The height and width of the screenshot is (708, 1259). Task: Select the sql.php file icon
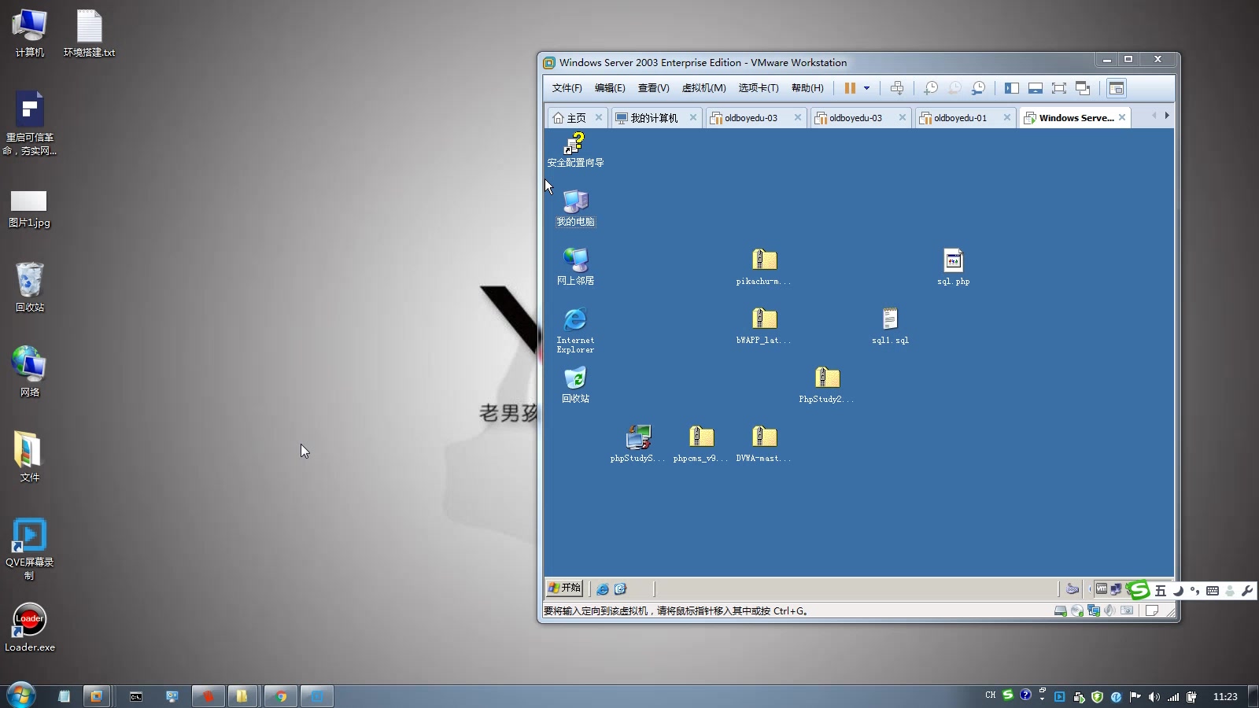coord(953,267)
